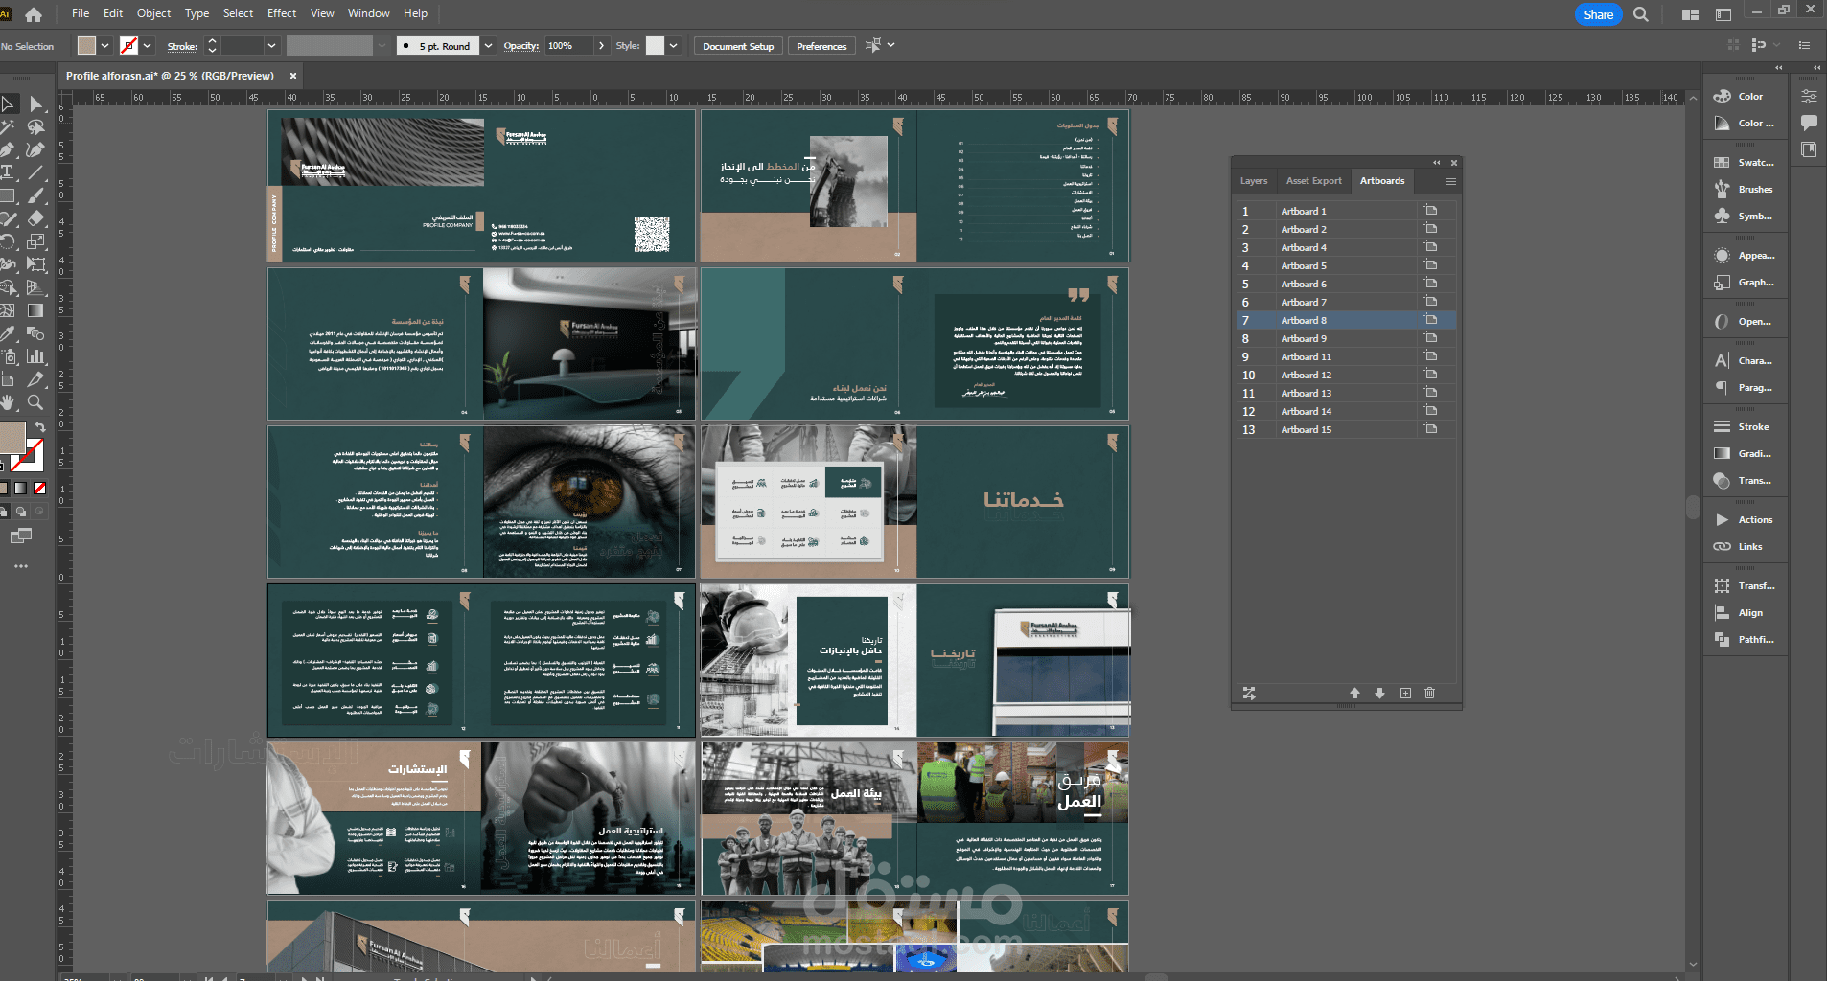Click Rearrange All Artboards icon
The width and height of the screenshot is (1827, 981).
pos(1249,693)
